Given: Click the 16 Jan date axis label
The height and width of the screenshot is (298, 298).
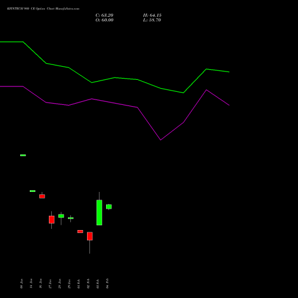Looking at the screenshot, I should click(x=41, y=284).
